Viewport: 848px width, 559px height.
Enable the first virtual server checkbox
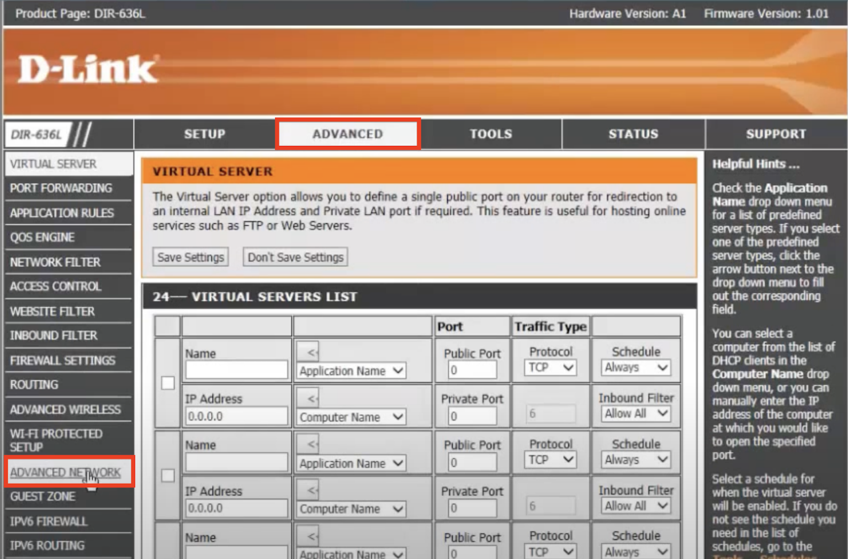tap(168, 383)
